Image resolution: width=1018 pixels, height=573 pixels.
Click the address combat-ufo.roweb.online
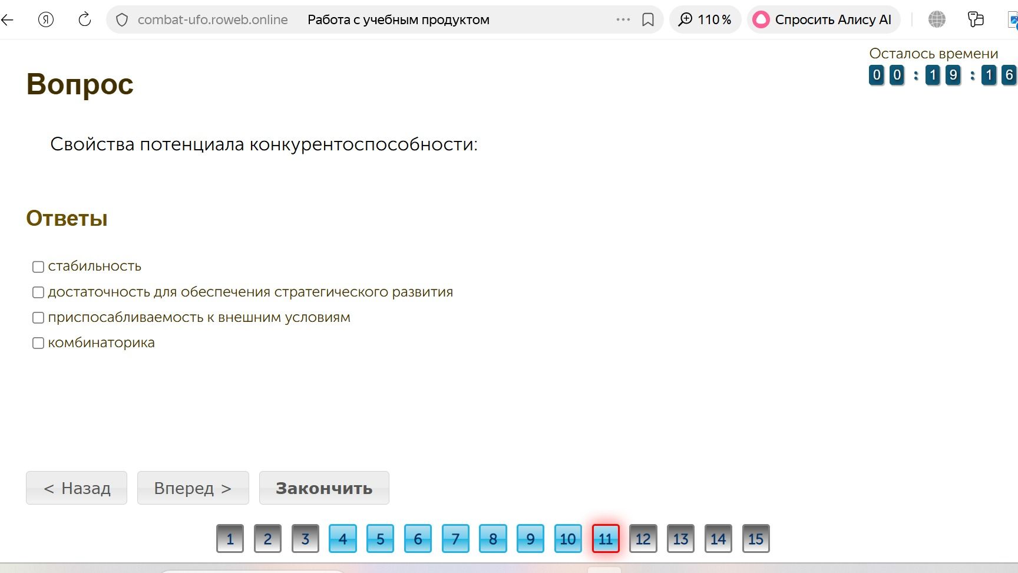click(213, 20)
